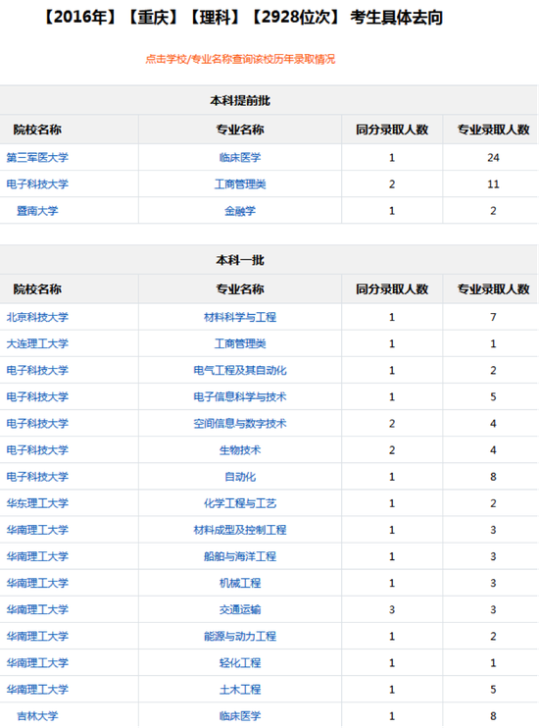Screen dimensions: 539x728
Task: Open 电子科技大学 link beside 电子信息科学与技术
Action: point(37,396)
